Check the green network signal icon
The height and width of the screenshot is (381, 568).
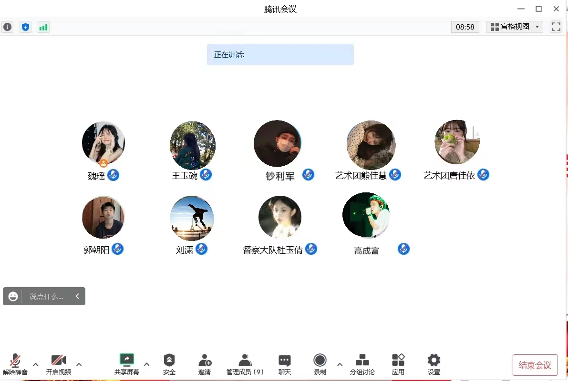43,27
